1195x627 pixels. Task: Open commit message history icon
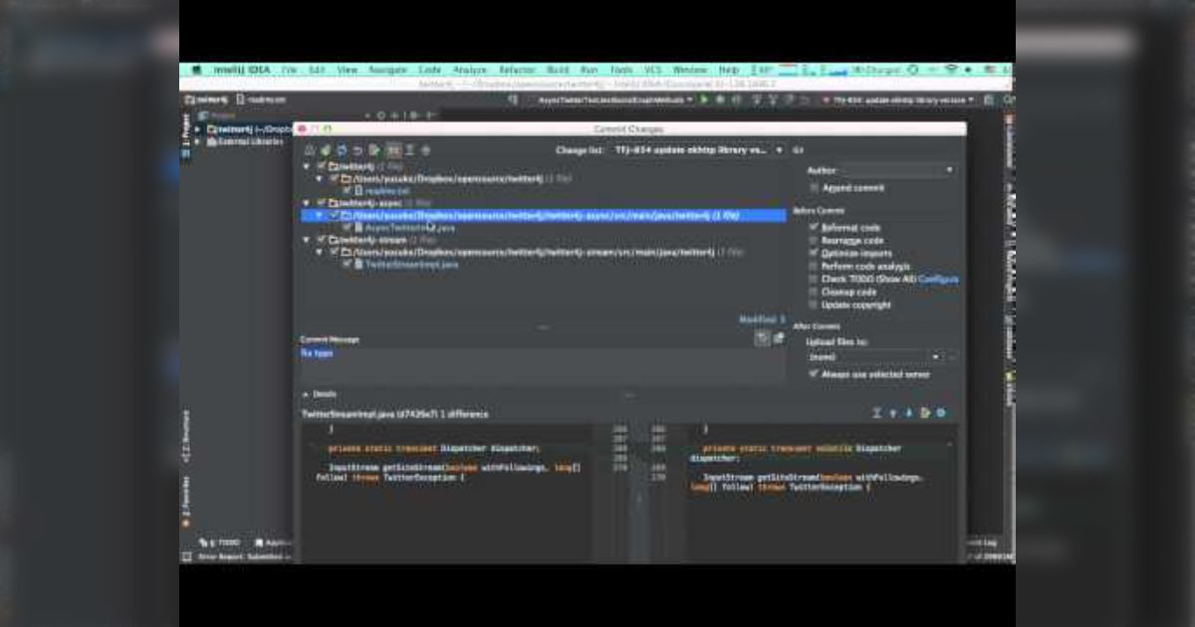pos(762,339)
